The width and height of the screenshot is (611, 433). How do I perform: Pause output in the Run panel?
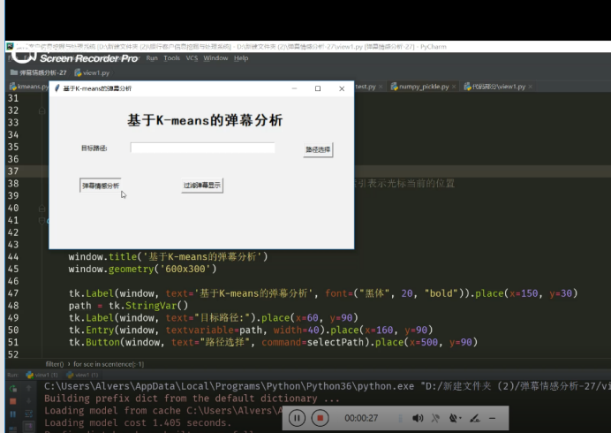click(x=13, y=414)
